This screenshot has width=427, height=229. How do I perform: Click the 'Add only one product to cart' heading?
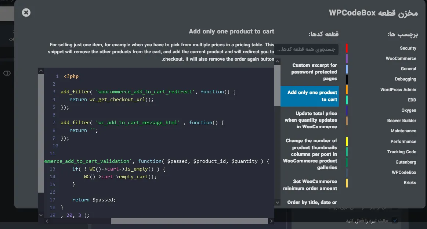pos(231,31)
